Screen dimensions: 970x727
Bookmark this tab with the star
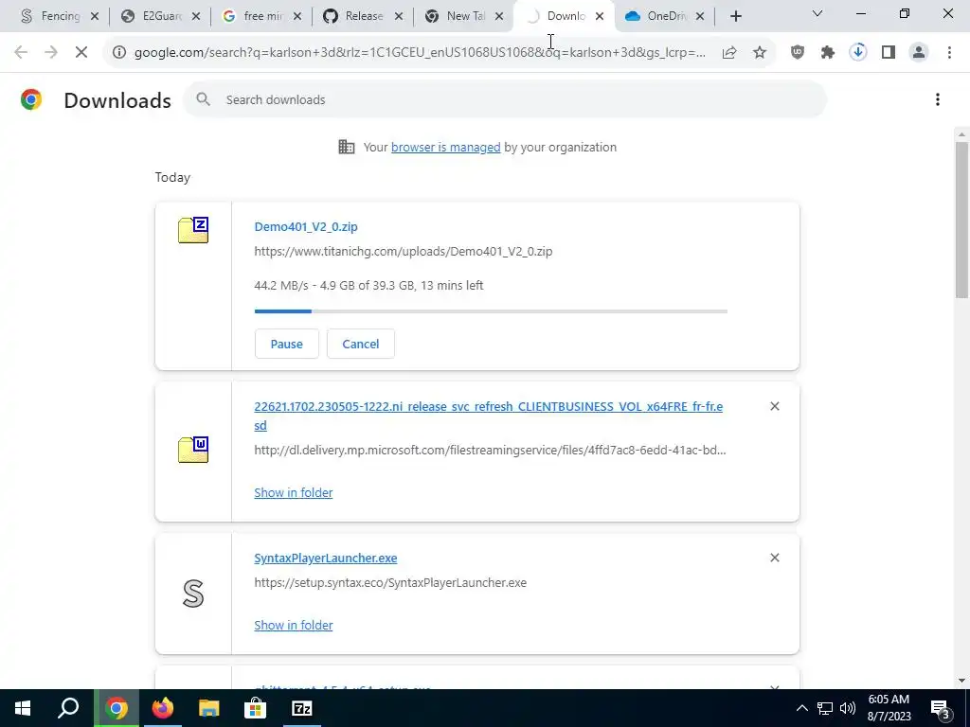click(760, 53)
